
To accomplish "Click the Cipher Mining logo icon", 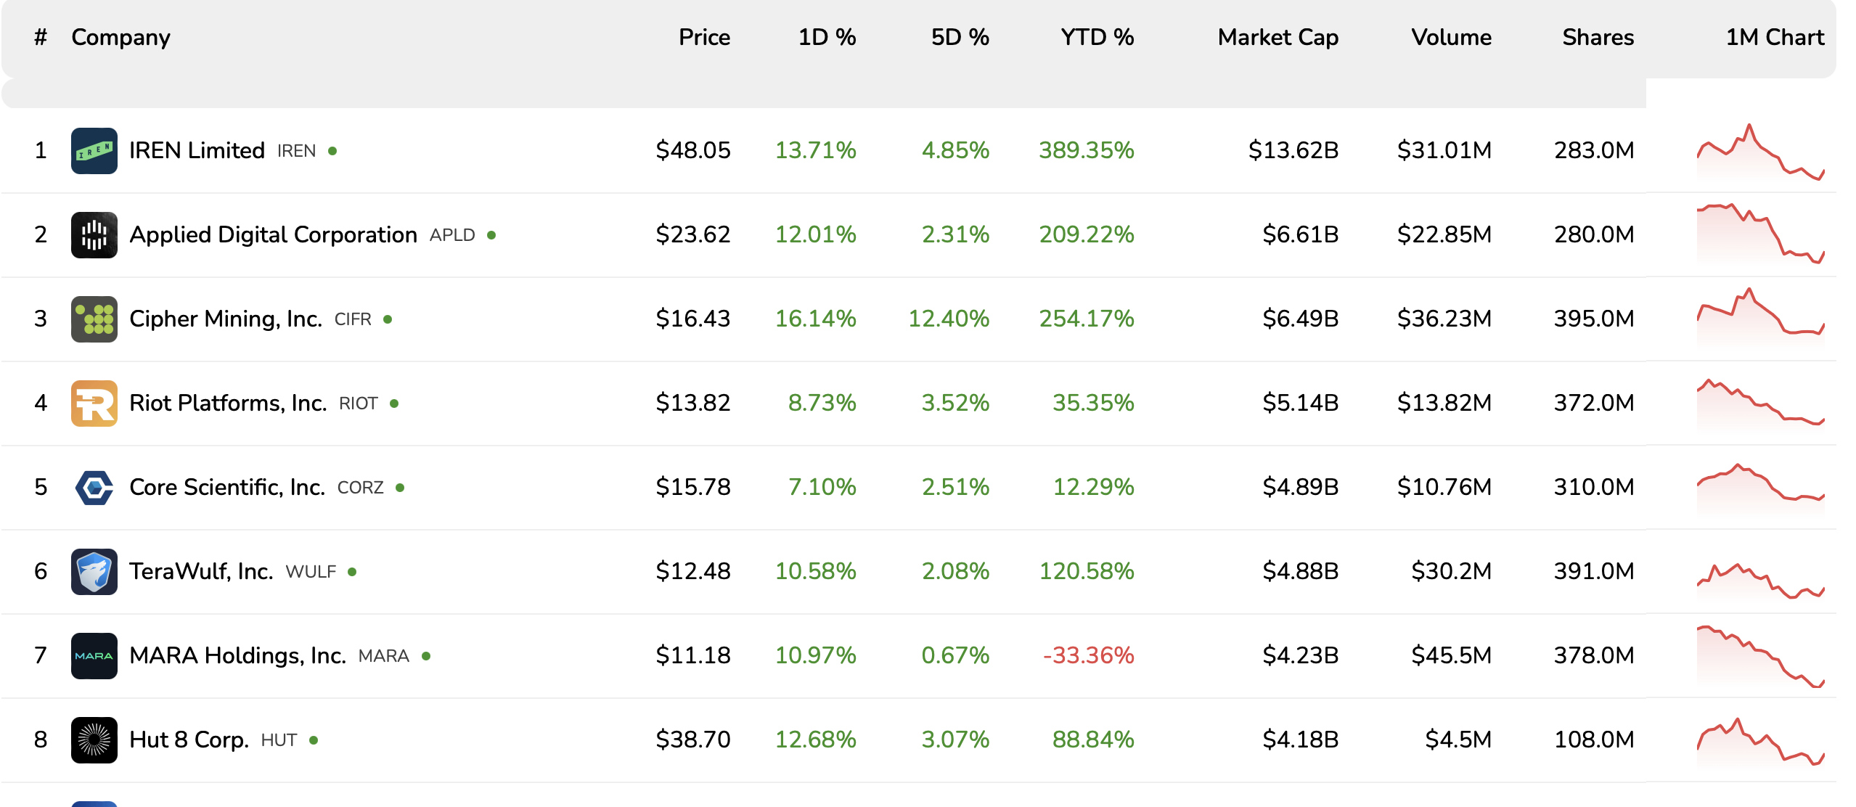I will (x=94, y=319).
